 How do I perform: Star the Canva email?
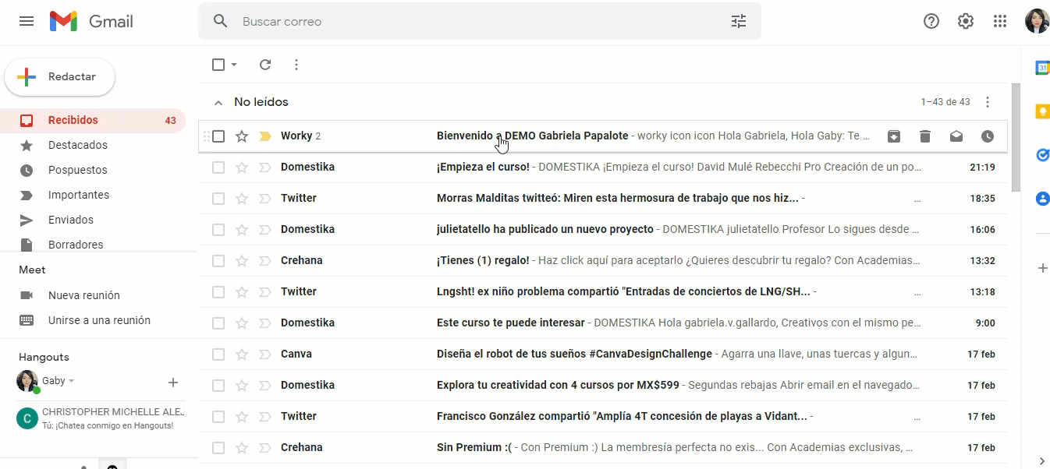[x=242, y=354]
